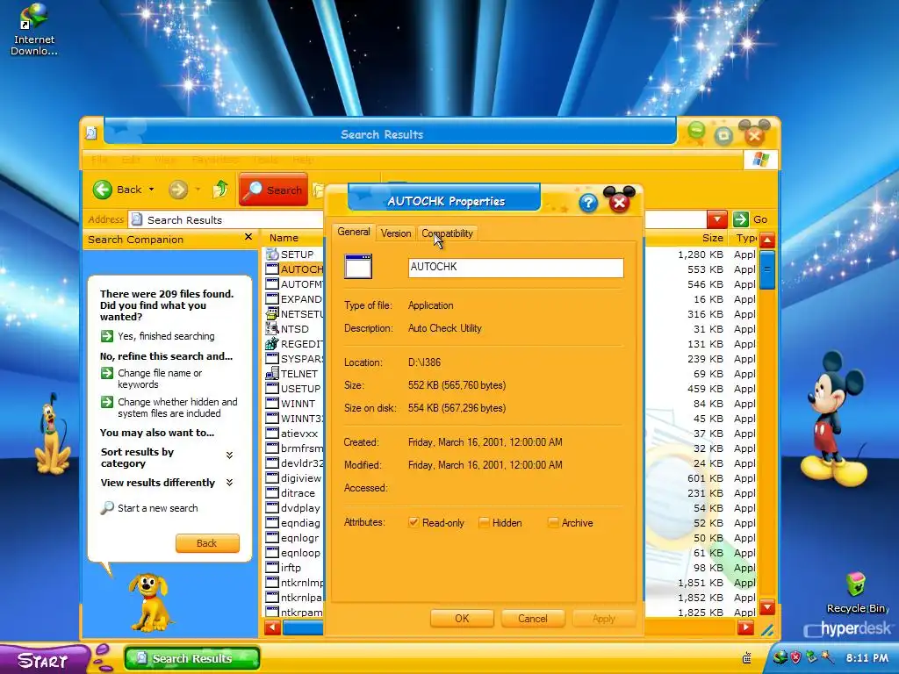Image resolution: width=899 pixels, height=674 pixels.
Task: Open the Back button history dropdown arrow
Action: tap(151, 190)
